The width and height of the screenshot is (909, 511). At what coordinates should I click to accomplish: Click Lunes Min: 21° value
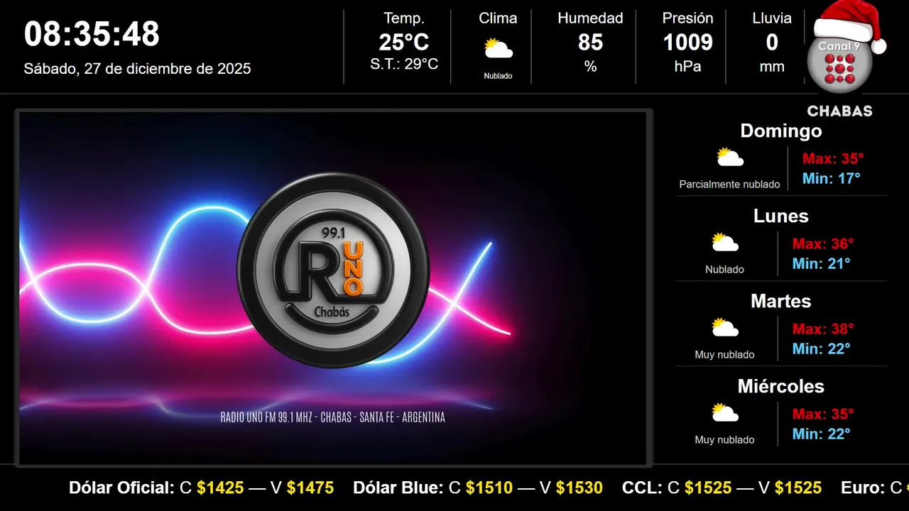821,263
